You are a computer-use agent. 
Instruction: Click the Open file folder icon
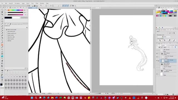[34, 6]
